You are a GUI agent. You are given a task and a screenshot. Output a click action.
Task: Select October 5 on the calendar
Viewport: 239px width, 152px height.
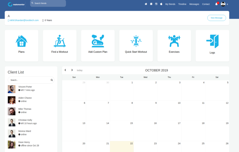(217, 90)
